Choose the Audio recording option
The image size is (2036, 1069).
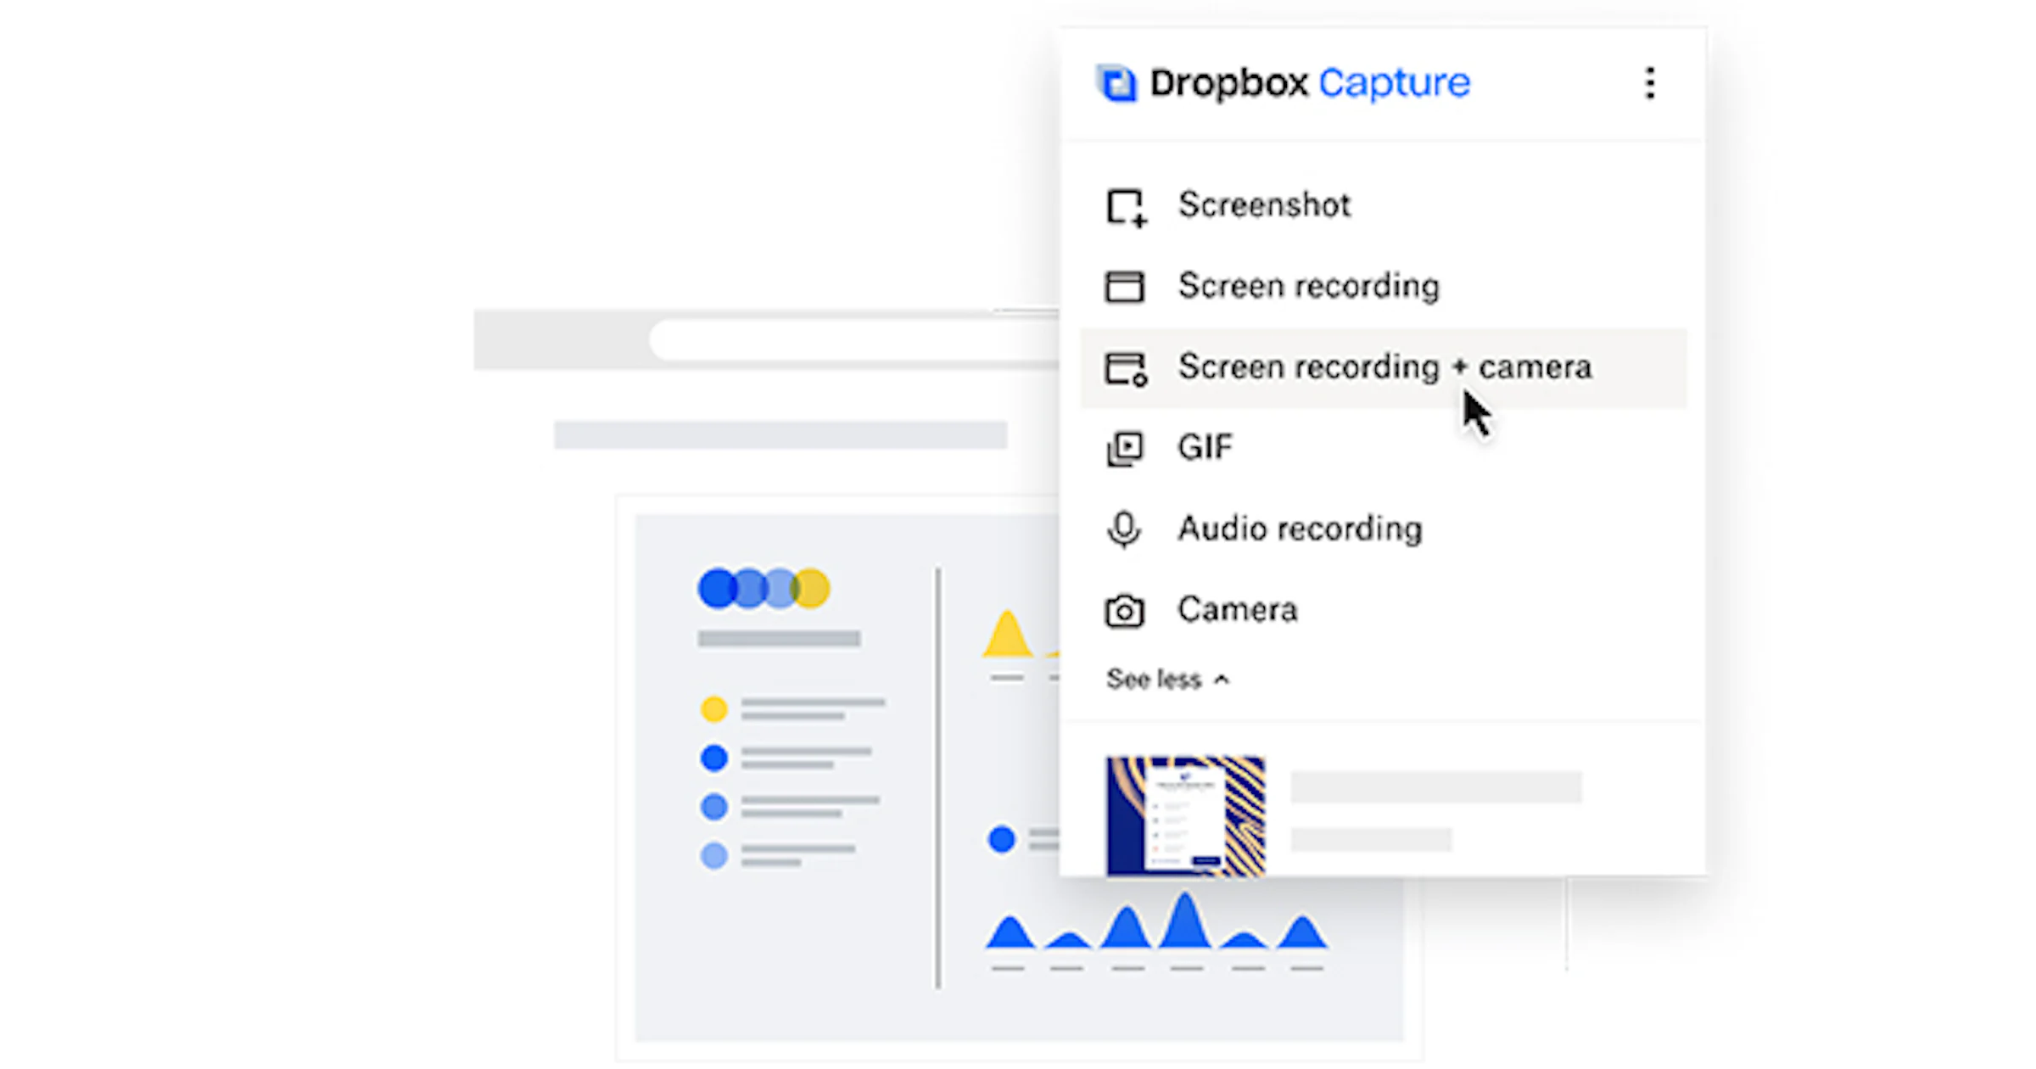click(1300, 528)
